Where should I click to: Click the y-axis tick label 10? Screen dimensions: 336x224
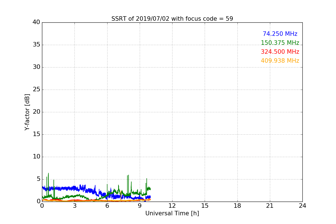[36, 157]
